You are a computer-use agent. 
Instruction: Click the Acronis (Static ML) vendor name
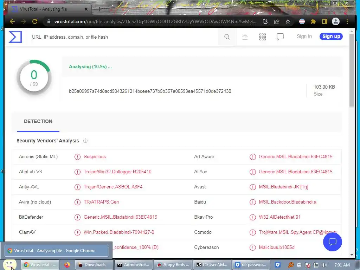[x=38, y=156]
